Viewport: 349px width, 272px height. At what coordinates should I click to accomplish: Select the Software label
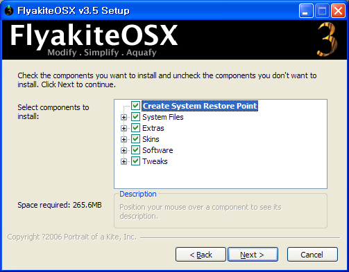158,150
